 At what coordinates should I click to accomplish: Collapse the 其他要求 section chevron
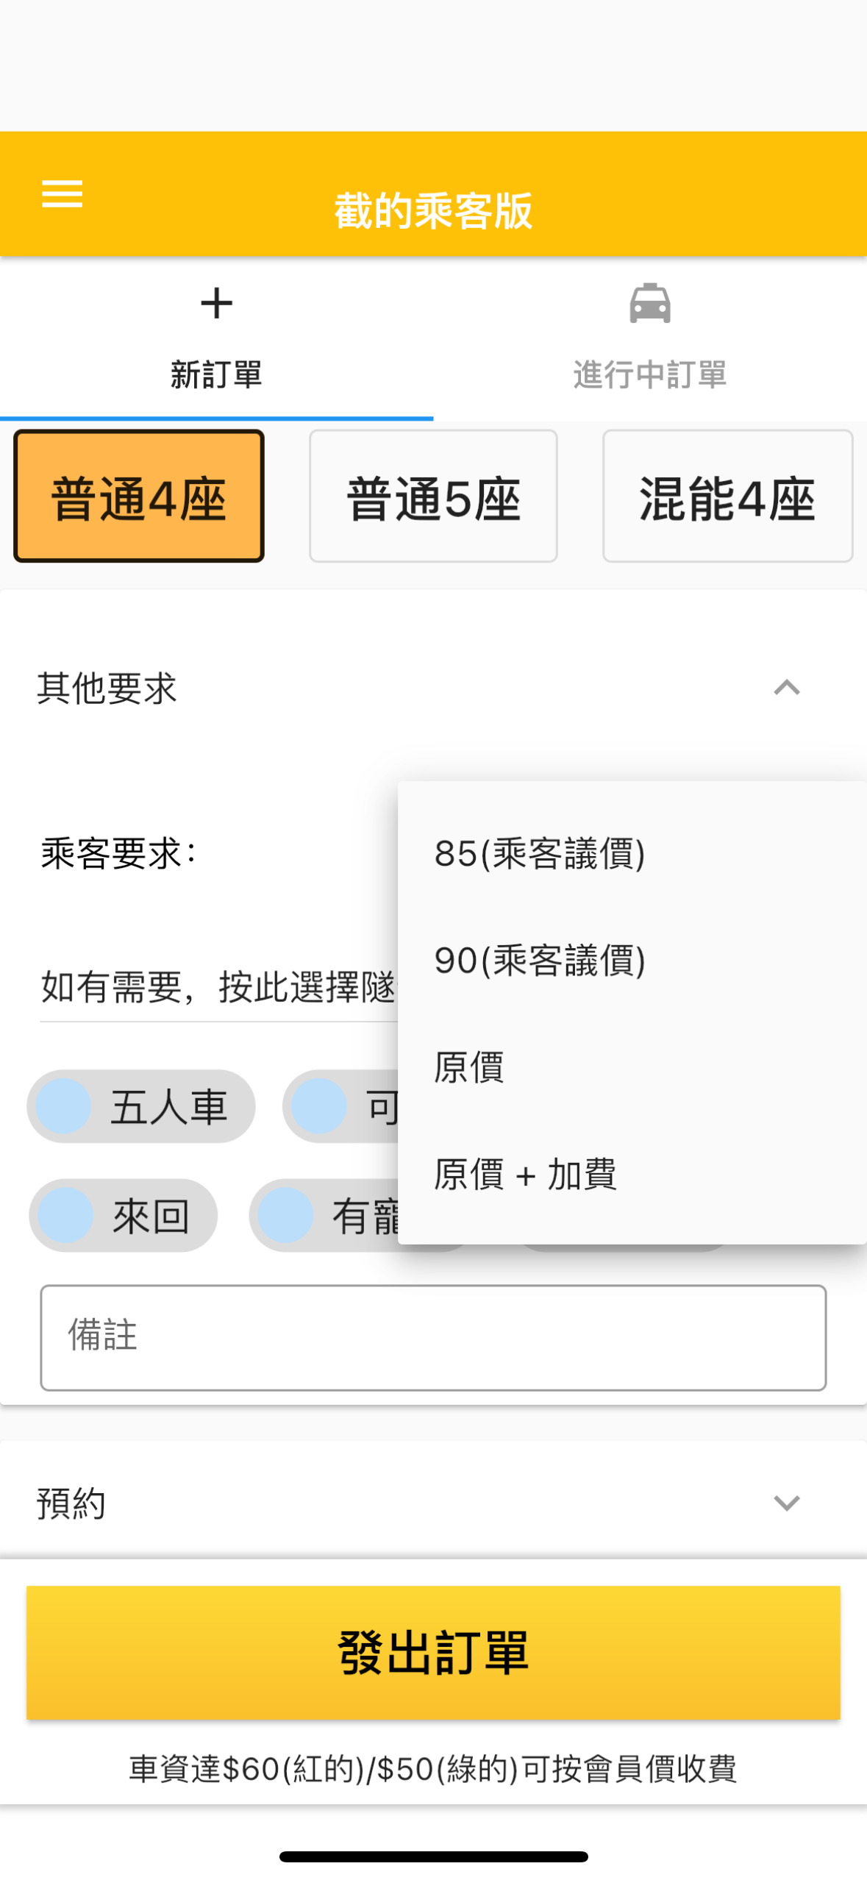[x=786, y=688]
